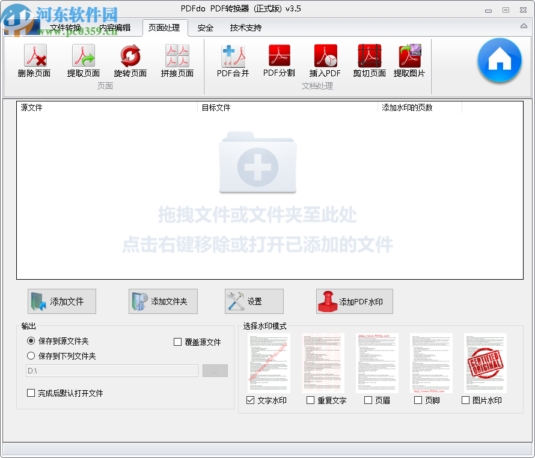The height and width of the screenshot is (458, 535).
Task: Choose the 拼接页面 (Splice Pages) tool
Action: tap(177, 60)
